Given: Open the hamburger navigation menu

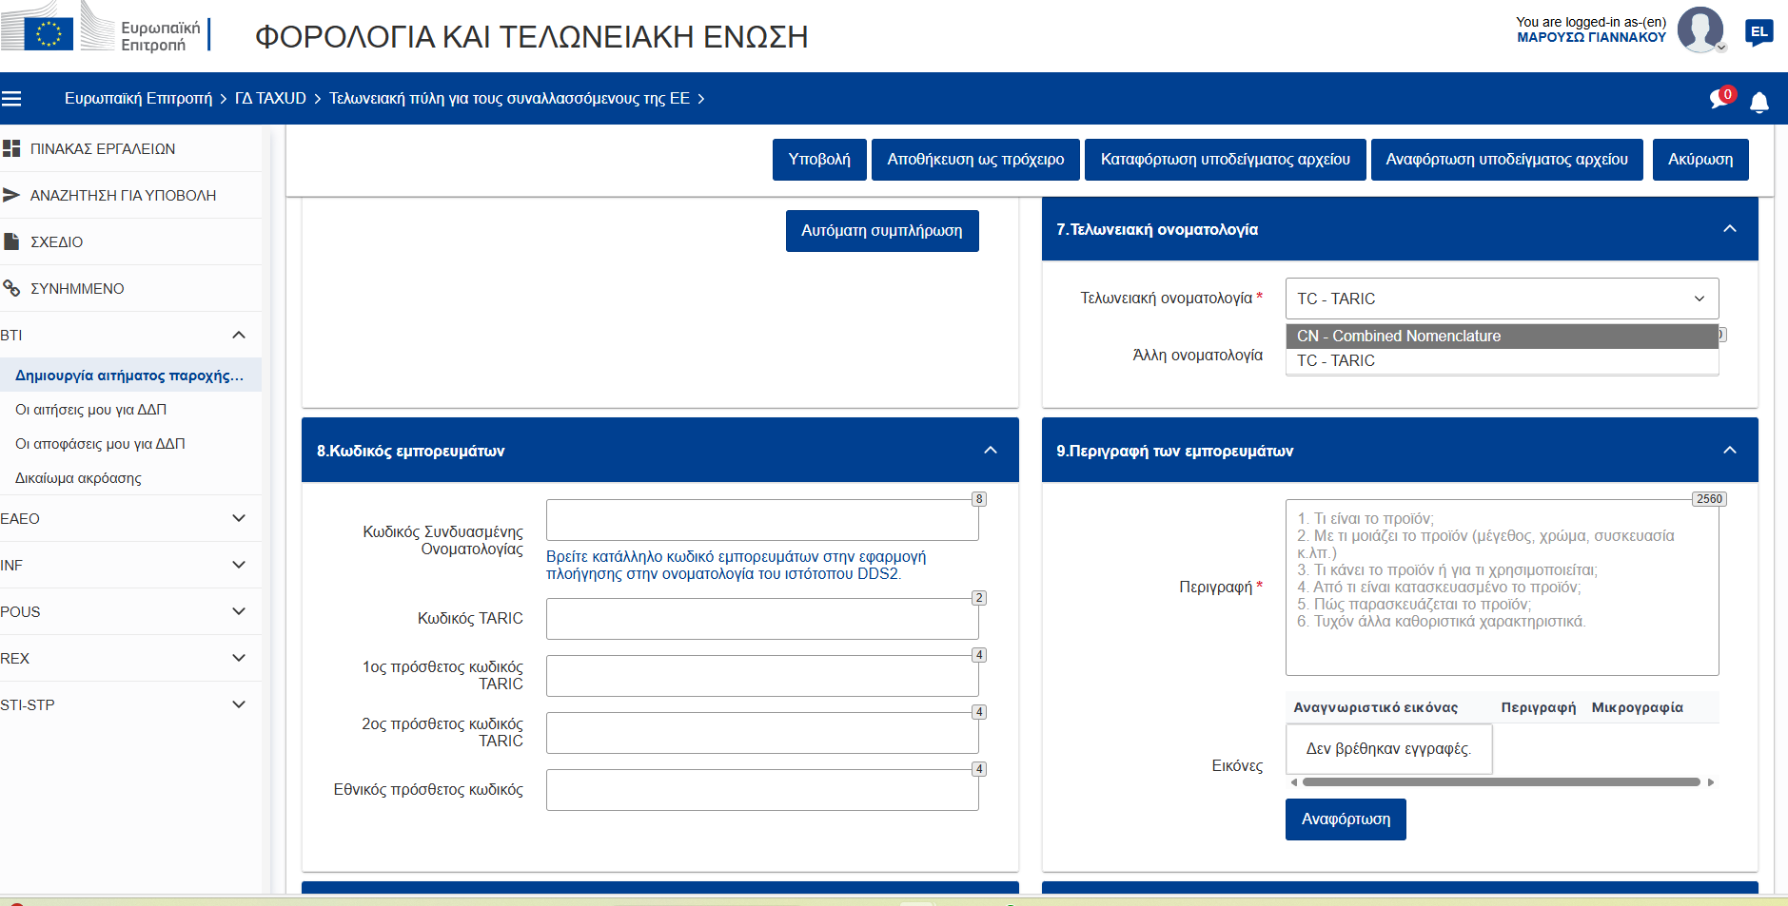Looking at the screenshot, I should (11, 99).
